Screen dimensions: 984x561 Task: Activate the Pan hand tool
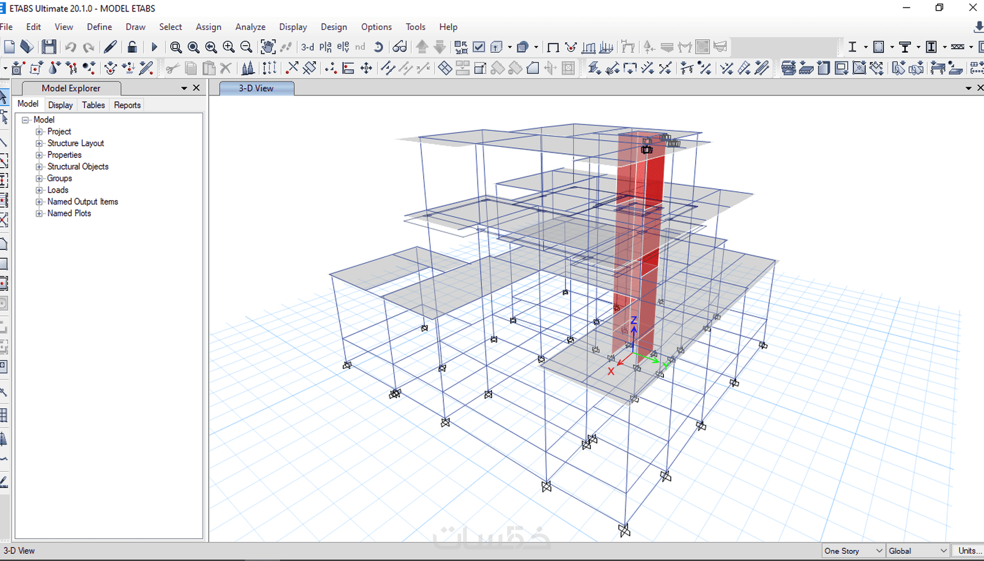[x=267, y=47]
